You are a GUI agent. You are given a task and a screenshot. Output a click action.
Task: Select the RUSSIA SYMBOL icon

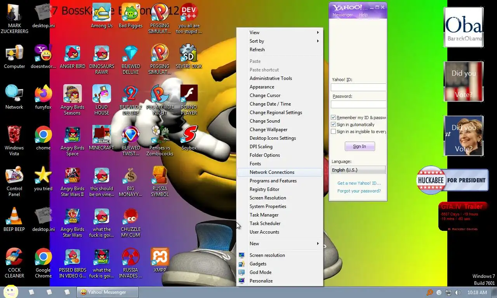click(160, 182)
